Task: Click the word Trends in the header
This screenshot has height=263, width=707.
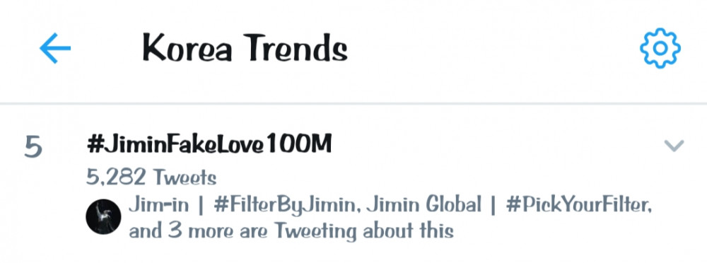Action: 298,48
